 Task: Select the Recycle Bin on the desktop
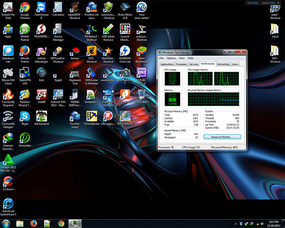(142, 96)
